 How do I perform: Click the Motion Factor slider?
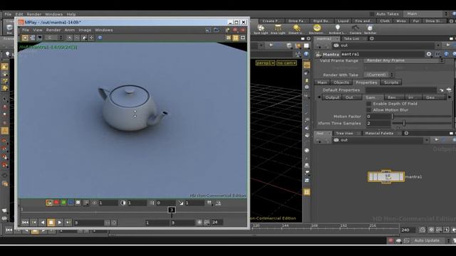(422, 117)
